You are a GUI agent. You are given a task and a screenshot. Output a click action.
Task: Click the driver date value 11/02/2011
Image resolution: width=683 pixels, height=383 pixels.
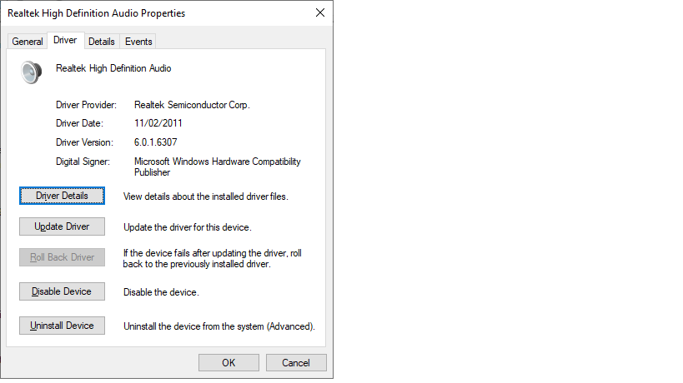tap(158, 123)
